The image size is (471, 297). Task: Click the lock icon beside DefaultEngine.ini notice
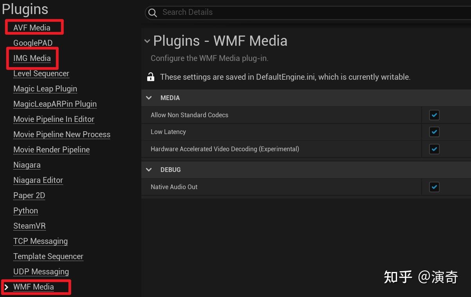151,77
